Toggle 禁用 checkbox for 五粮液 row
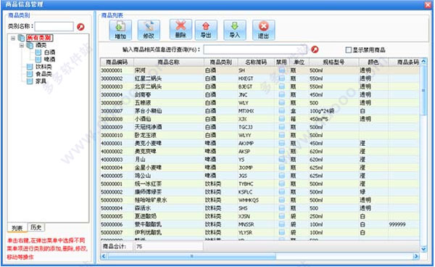Viewport: 435px width, 267px height. pos(281,103)
